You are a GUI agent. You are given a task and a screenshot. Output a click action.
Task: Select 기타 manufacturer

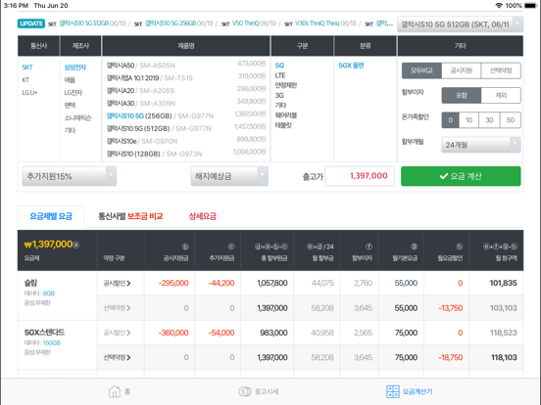(x=70, y=130)
